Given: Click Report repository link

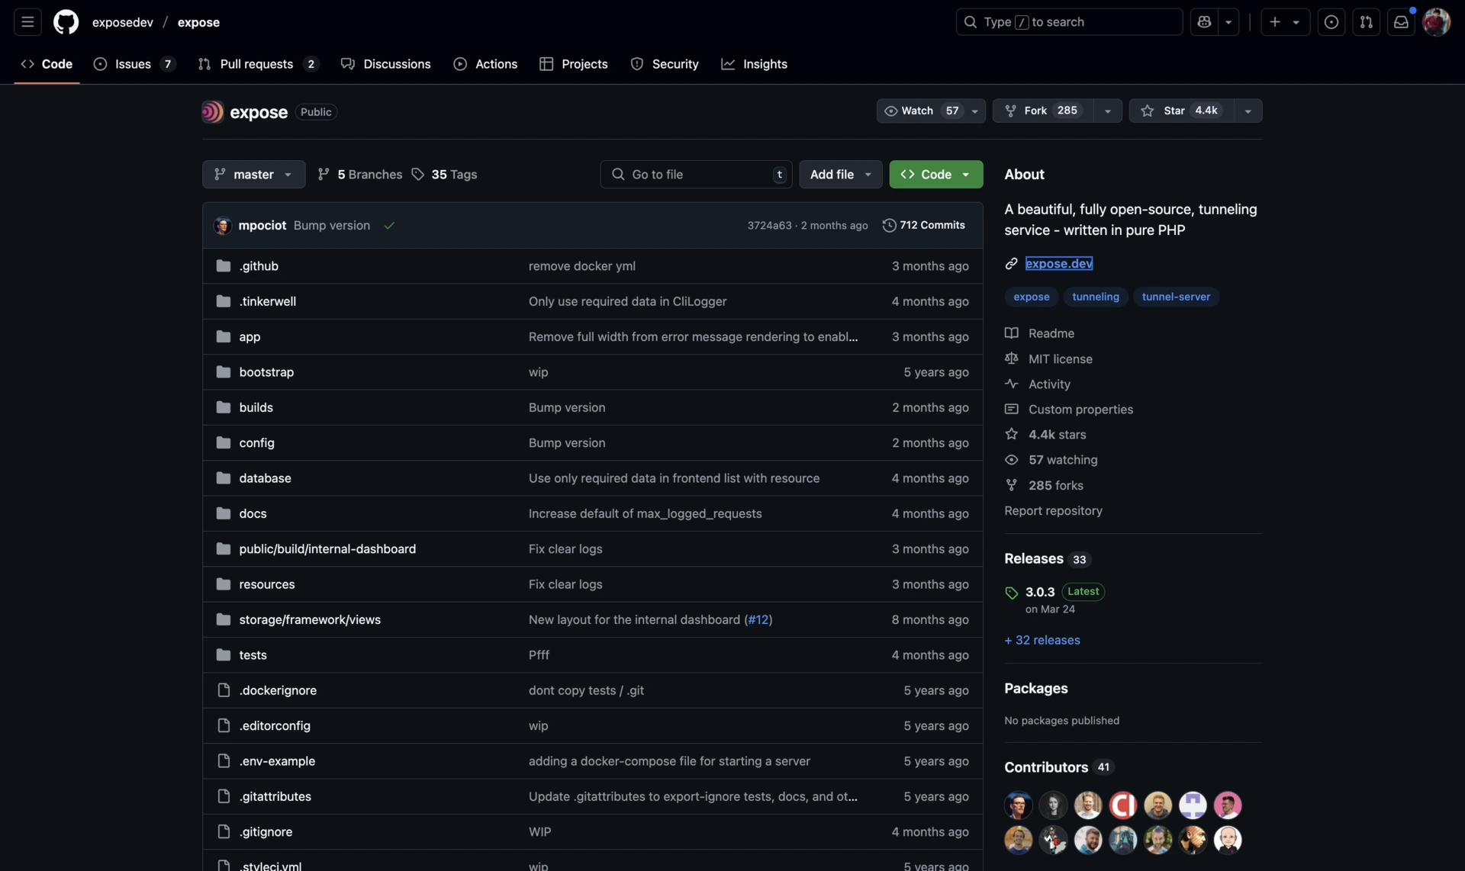Looking at the screenshot, I should pos(1053,510).
